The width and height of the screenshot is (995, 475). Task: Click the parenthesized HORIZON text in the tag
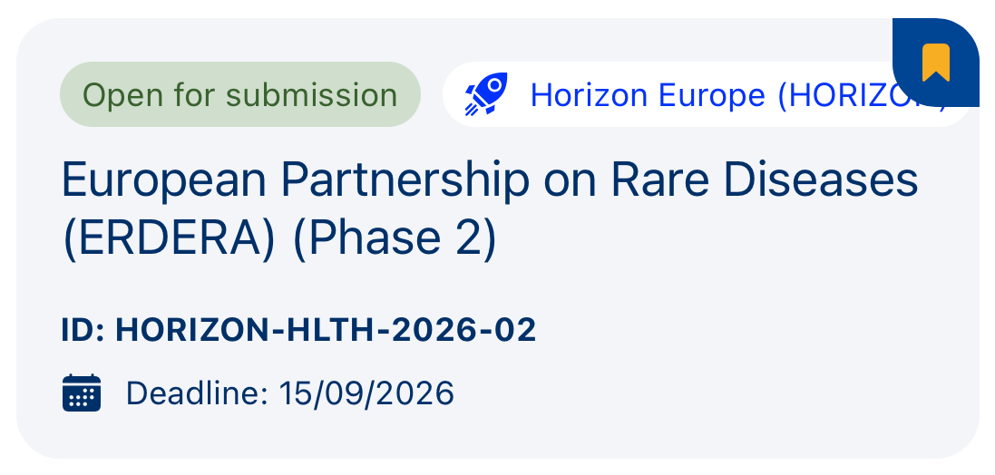click(862, 94)
